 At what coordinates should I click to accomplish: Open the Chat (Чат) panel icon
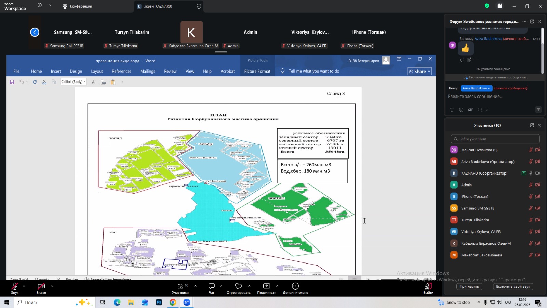click(x=211, y=286)
